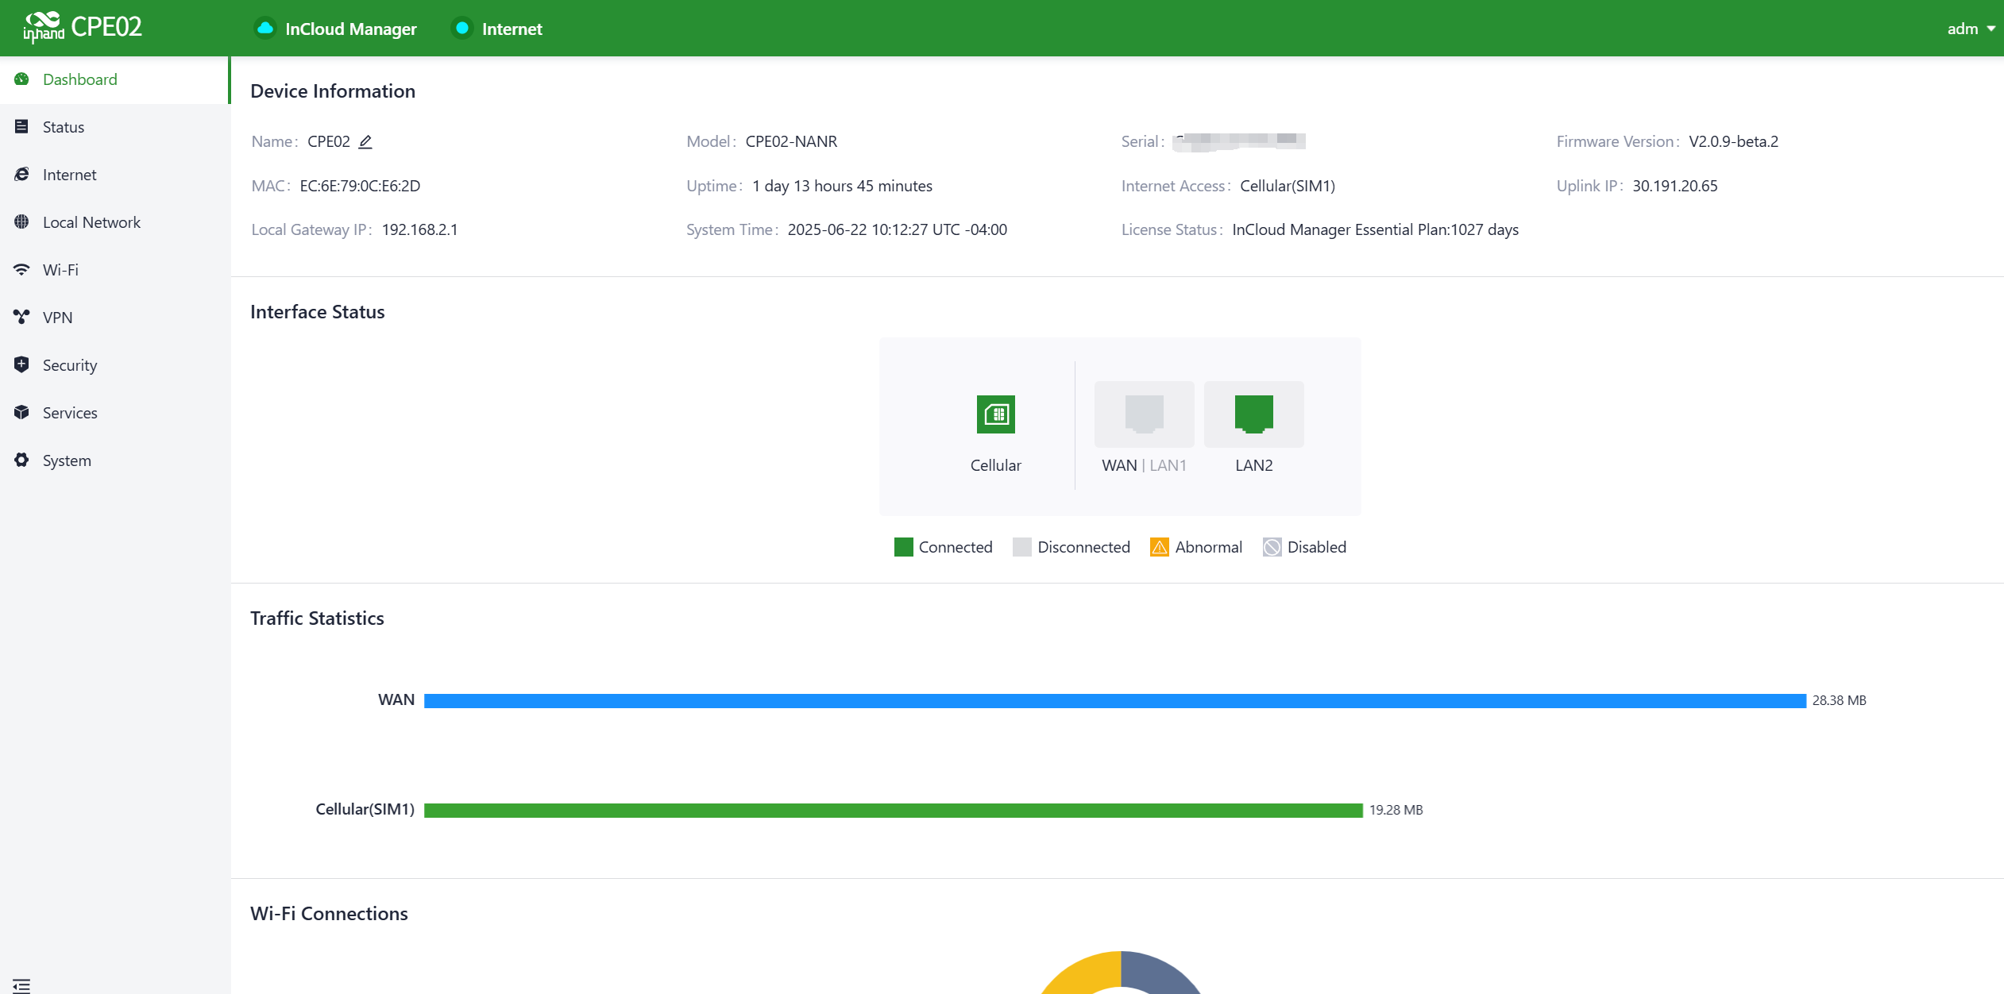Open the Wi-Fi menu in sidebar
The height and width of the screenshot is (994, 2004).
point(60,270)
